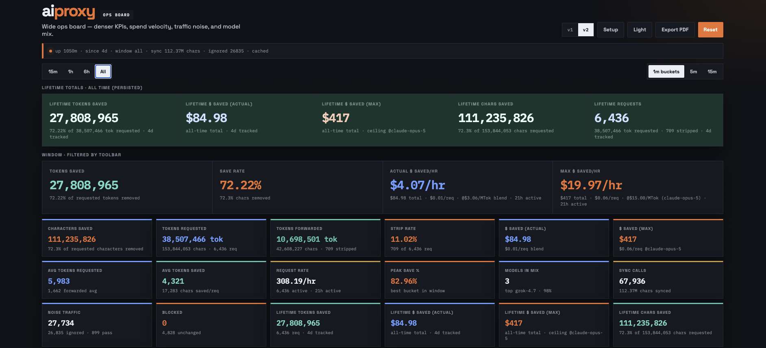Image resolution: width=766 pixels, height=348 pixels.
Task: Click the "WINDOW · FILTERED BY TOOLBAR" heading
Action: (x=81, y=155)
